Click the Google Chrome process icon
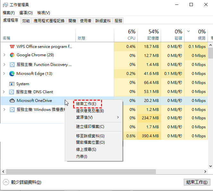This screenshot has height=191, width=213. click(12, 55)
